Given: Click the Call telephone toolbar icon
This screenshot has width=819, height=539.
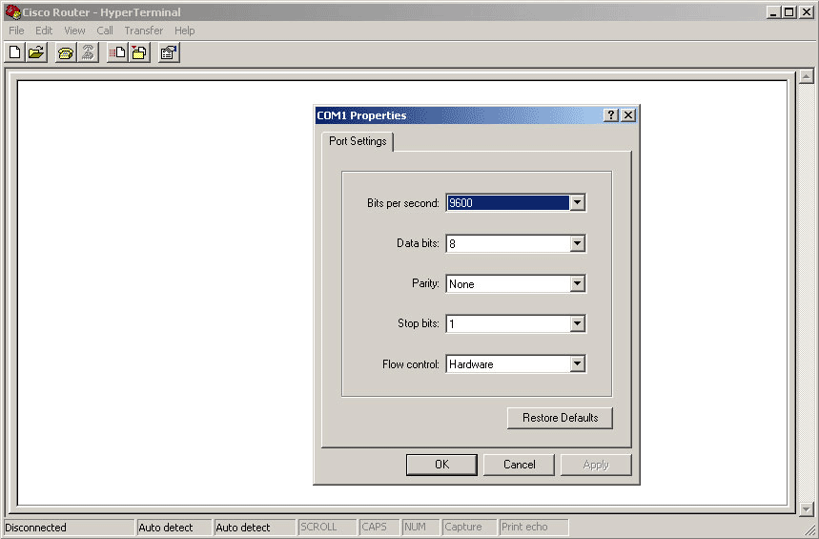Looking at the screenshot, I should pos(66,52).
